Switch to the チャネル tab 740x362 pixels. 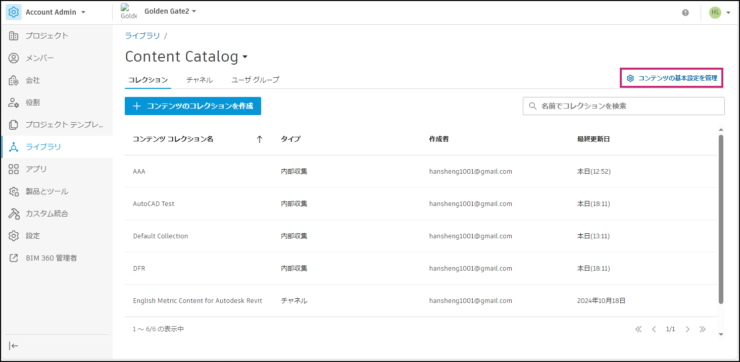point(200,80)
